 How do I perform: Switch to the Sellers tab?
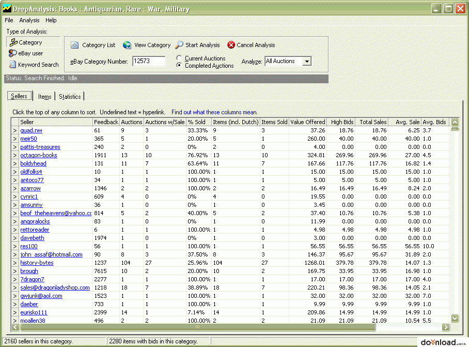pyautogui.click(x=20, y=96)
